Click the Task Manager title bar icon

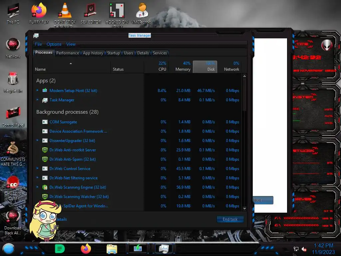click(x=36, y=35)
